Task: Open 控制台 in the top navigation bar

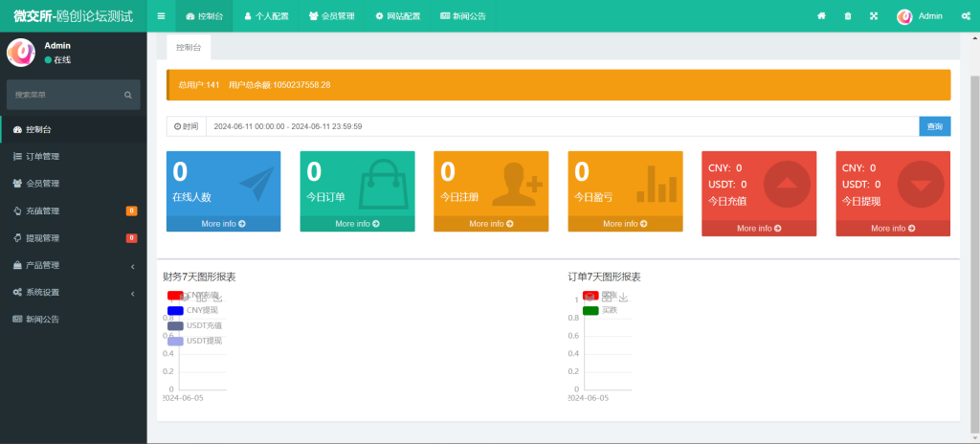Action: click(205, 16)
